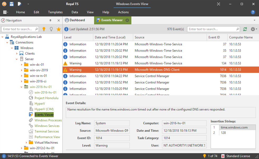Click the Log Name System field
The width and height of the screenshot is (259, 159).
(x=112, y=123)
